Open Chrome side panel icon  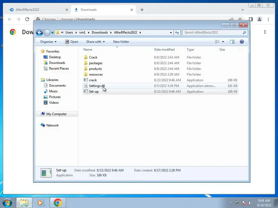click(251, 19)
